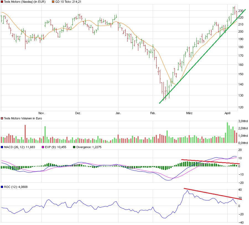
Task: Click the 'Nov.' month axis label
Action: (41, 113)
